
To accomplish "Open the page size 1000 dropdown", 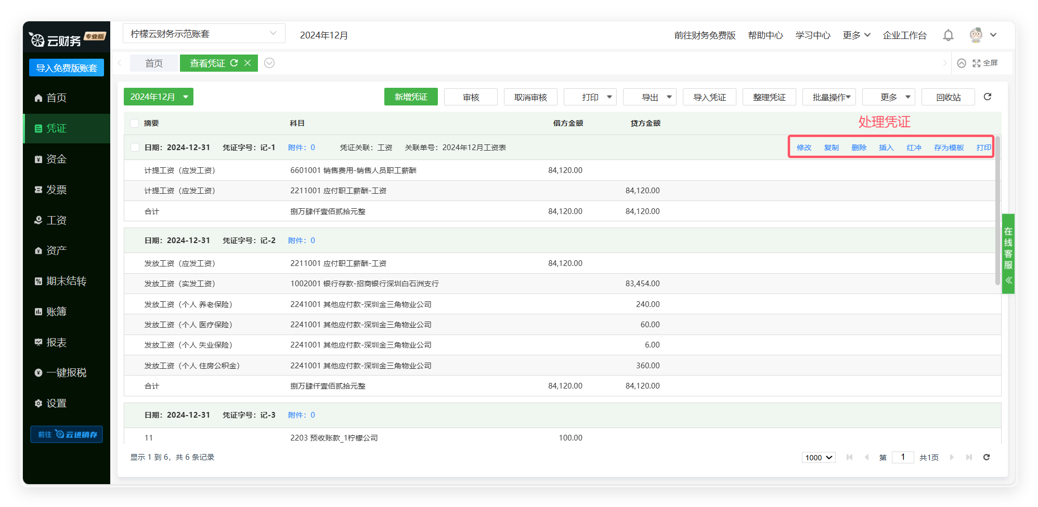I will pos(819,457).
